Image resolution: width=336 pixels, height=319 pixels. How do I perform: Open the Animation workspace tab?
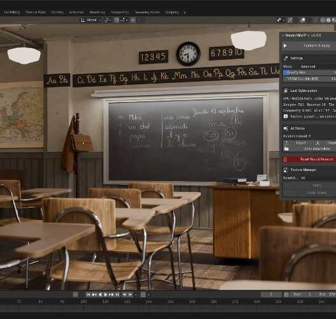coord(77,12)
